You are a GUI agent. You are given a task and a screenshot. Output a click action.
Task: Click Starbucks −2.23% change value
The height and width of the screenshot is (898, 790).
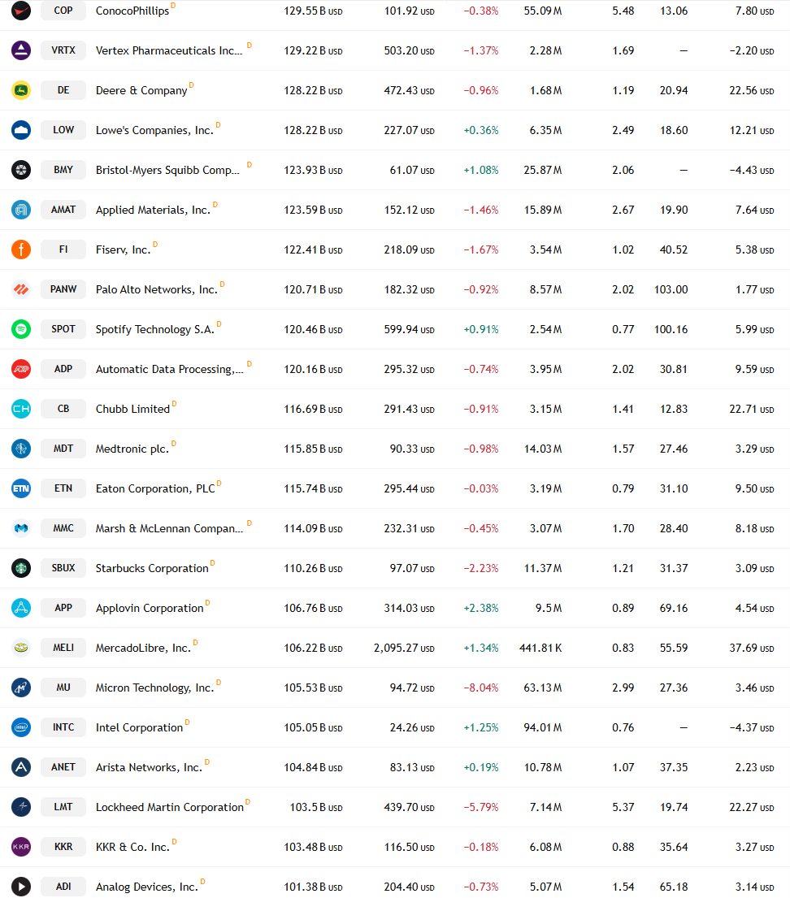tap(480, 568)
